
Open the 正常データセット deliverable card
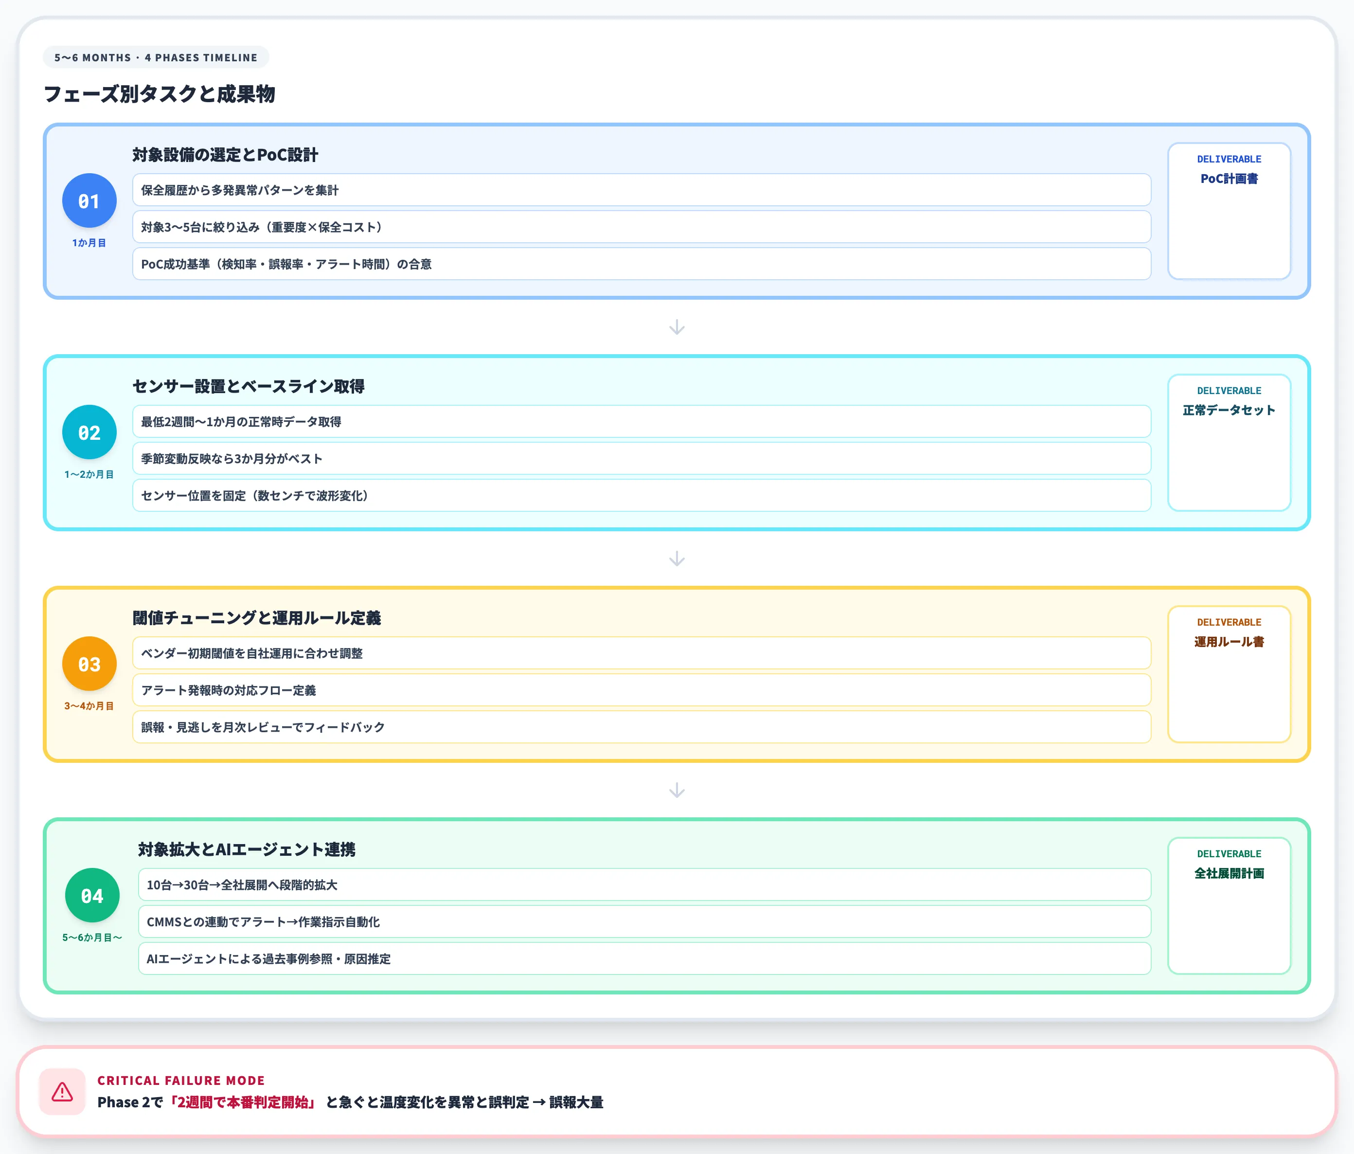[1229, 443]
